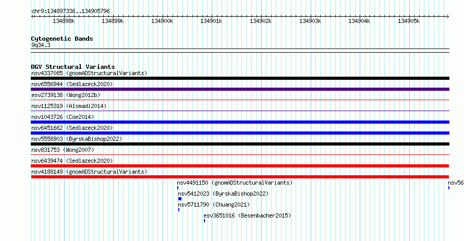Open the nsv6556944 (Sedlazeck2020) label

point(72,84)
